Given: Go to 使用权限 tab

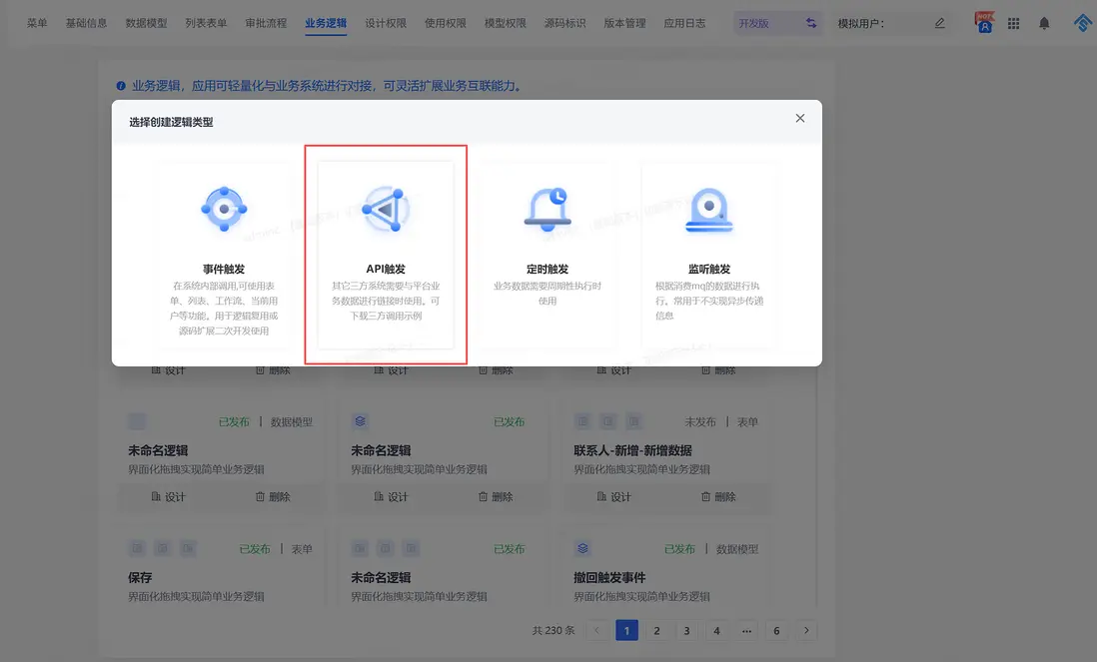Looking at the screenshot, I should click(445, 23).
